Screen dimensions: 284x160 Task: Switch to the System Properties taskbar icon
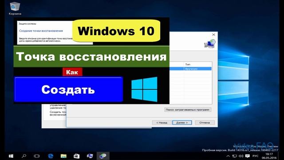[x=90, y=156]
